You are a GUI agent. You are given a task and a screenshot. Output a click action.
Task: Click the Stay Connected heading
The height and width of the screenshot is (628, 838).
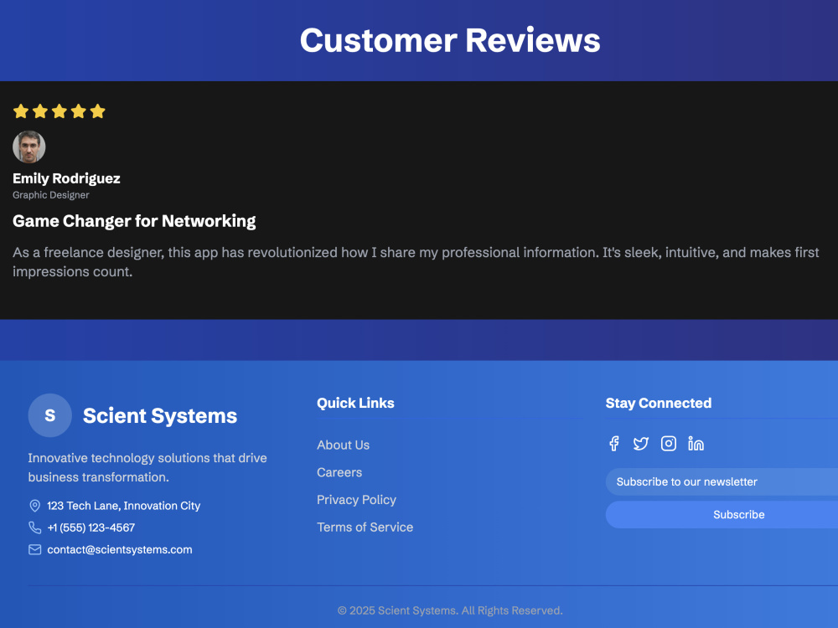[x=659, y=404]
